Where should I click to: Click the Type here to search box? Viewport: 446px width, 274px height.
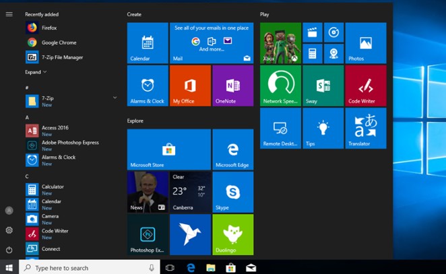click(x=90, y=268)
